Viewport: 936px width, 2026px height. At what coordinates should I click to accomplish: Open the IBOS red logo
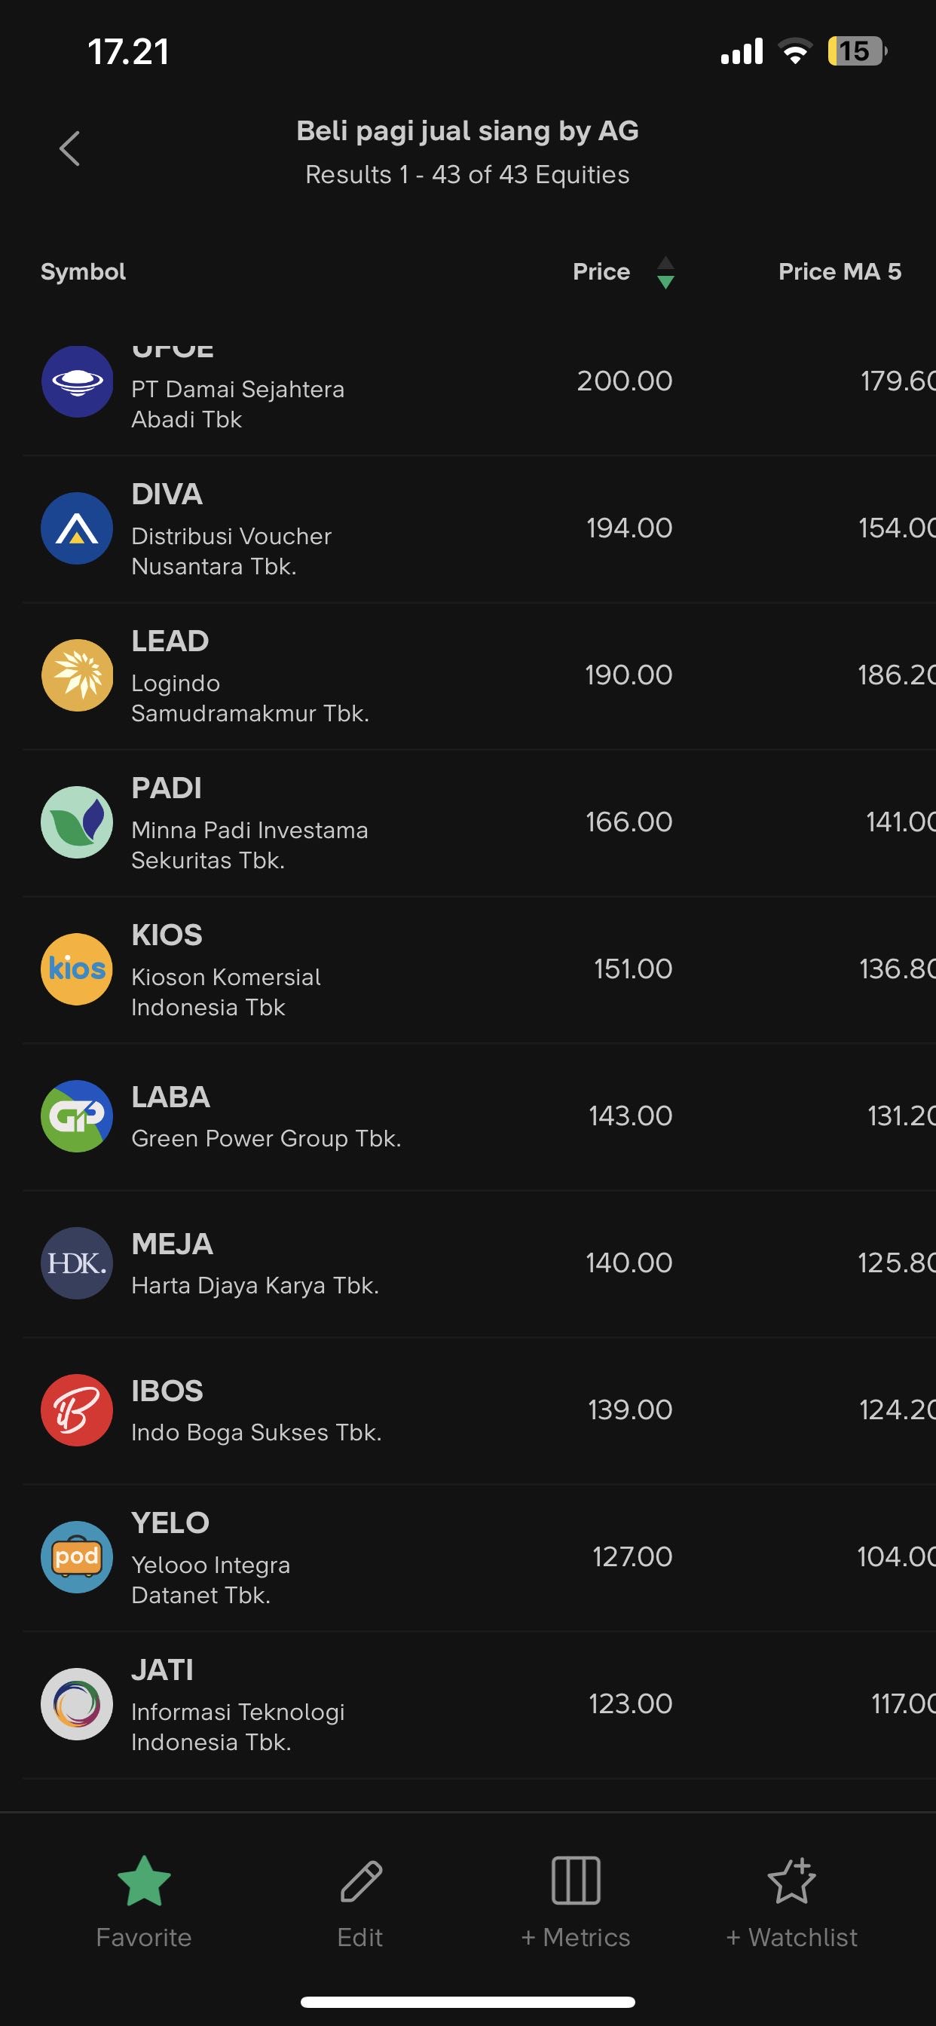coord(77,1410)
